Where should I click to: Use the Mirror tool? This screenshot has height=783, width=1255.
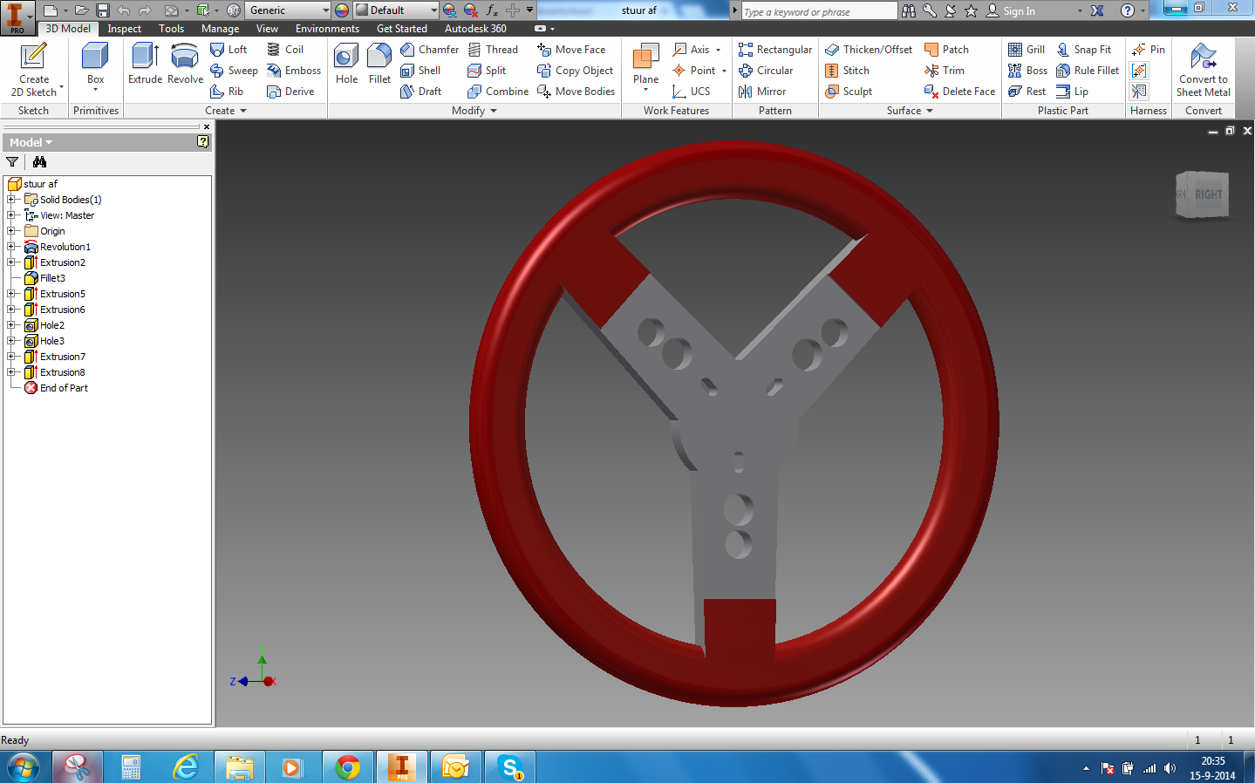click(762, 92)
